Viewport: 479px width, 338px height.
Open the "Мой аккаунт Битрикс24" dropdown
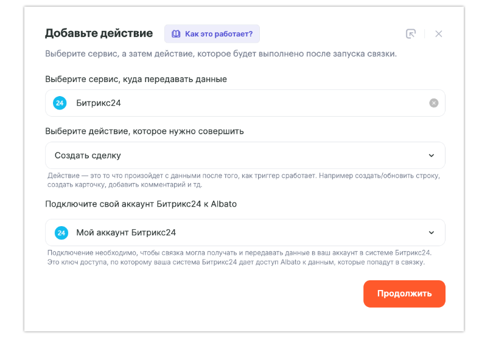243,233
